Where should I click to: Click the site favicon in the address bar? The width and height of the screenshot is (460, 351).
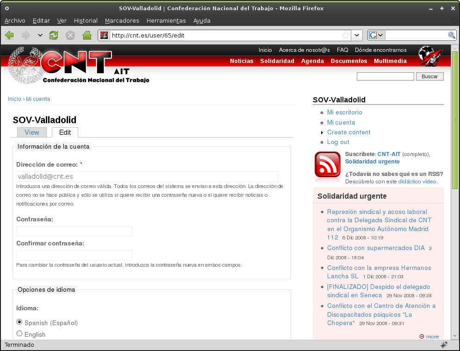click(x=104, y=35)
